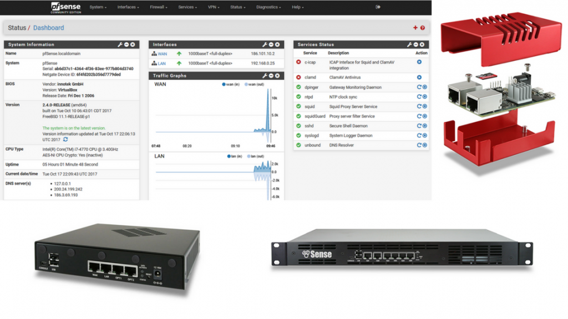Open System Information widget settings wrench

click(x=120, y=44)
